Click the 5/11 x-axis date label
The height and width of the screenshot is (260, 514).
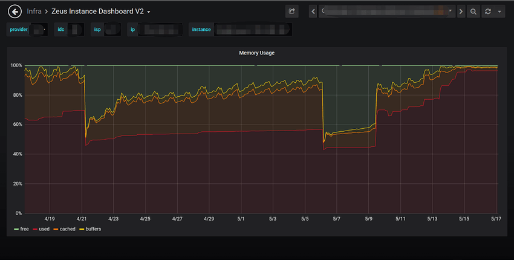pos(400,219)
